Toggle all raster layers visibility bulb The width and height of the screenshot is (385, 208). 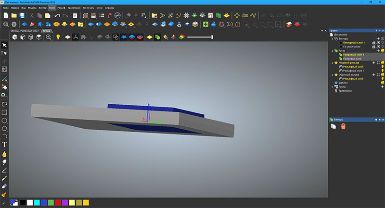tap(383, 51)
